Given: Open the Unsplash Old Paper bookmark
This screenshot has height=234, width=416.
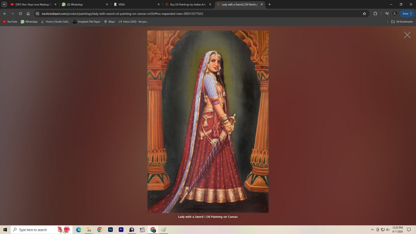Looking at the screenshot, I should point(87,22).
